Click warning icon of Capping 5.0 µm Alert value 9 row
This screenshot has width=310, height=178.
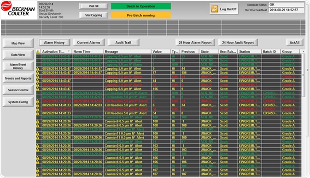click(38, 68)
